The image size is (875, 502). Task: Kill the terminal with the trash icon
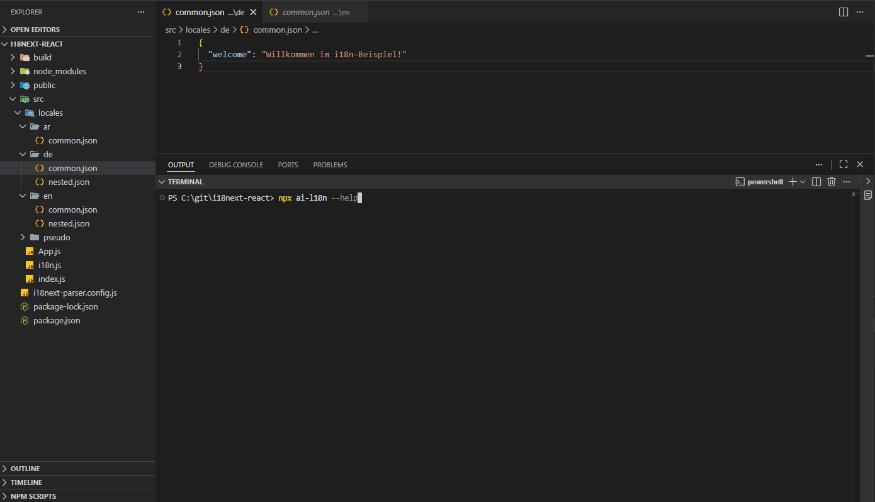[832, 182]
